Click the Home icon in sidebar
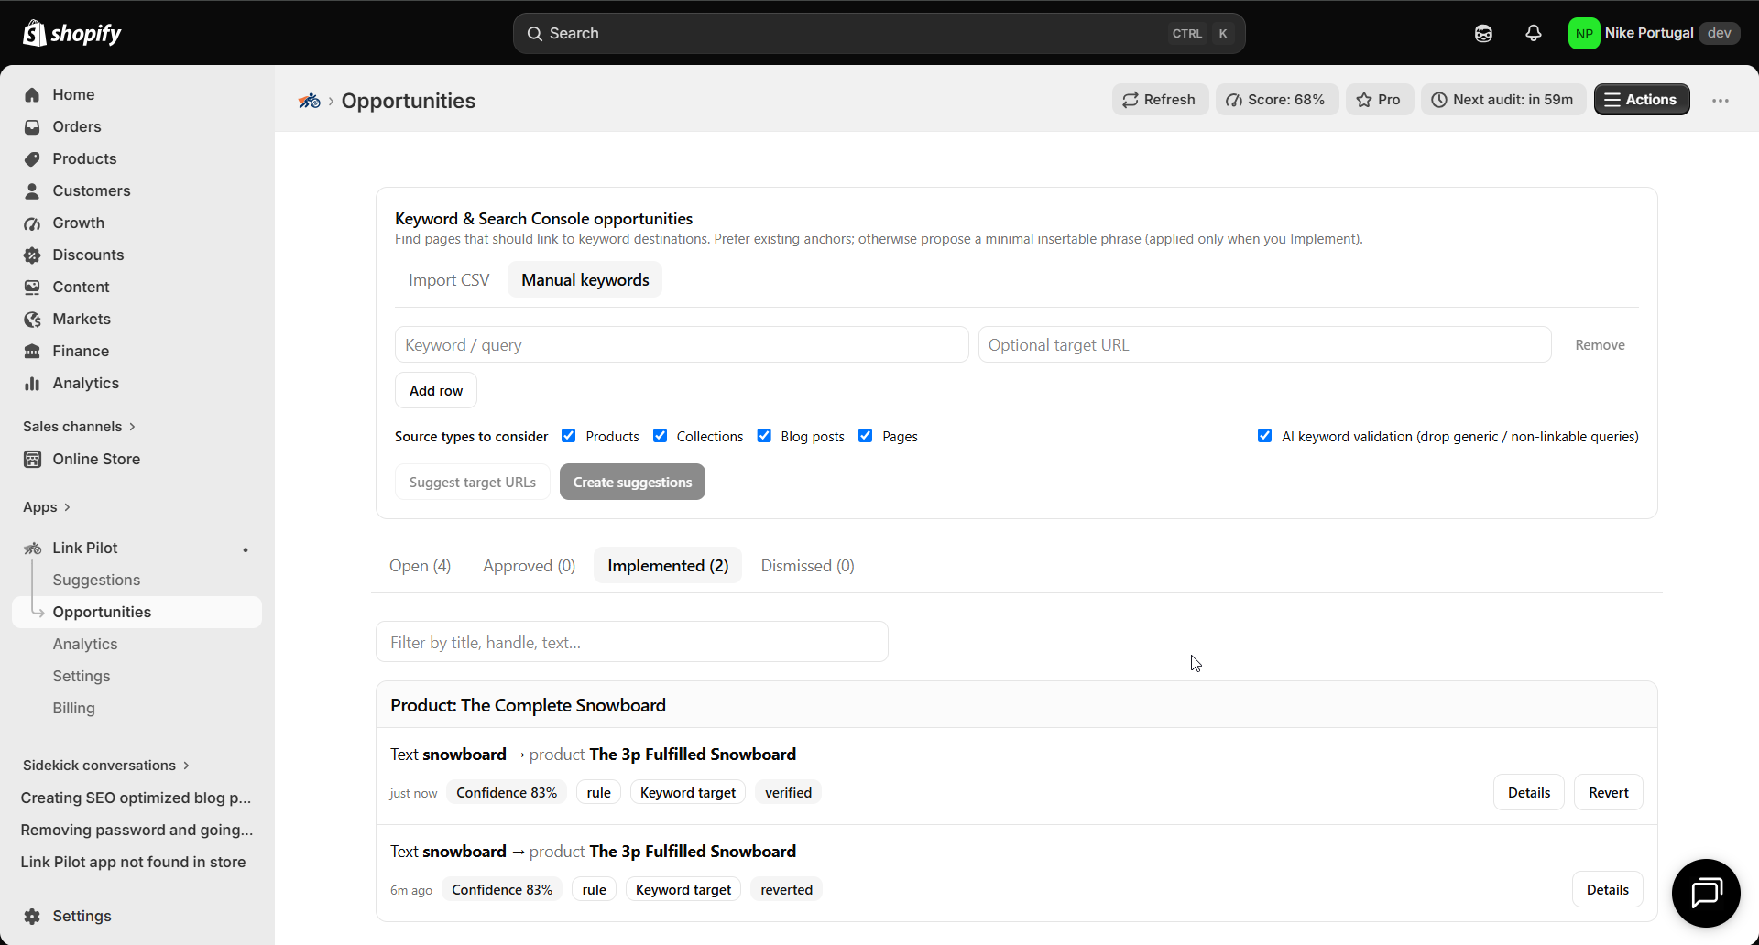1759x945 pixels. point(32,94)
